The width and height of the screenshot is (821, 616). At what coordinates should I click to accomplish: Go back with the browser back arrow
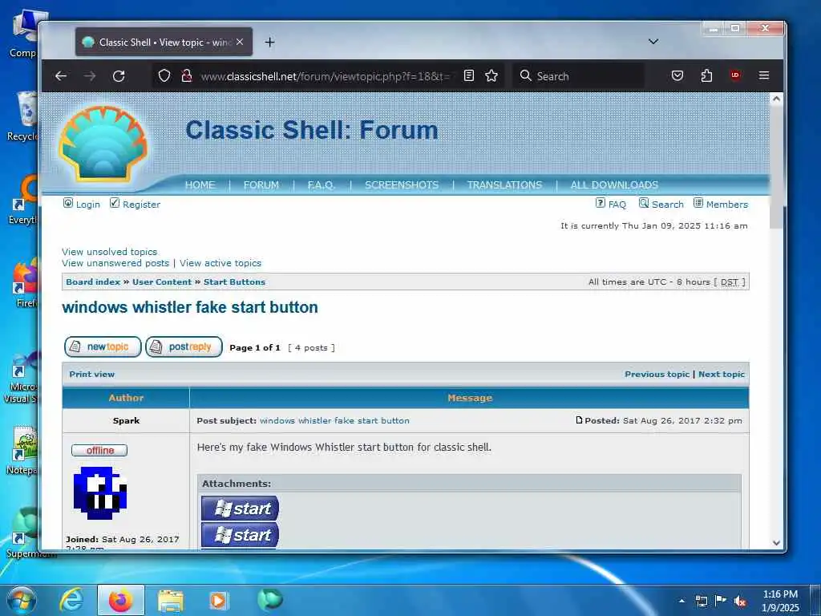click(x=61, y=76)
